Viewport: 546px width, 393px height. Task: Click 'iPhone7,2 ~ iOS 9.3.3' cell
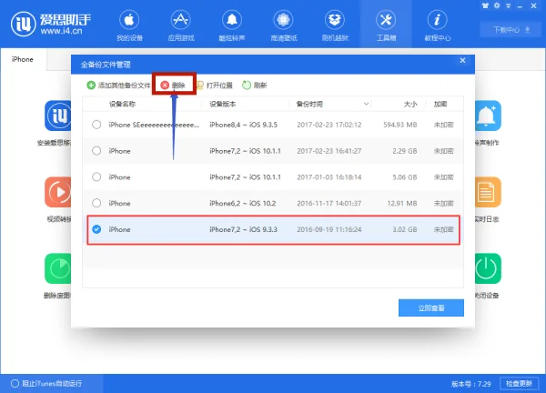(243, 229)
